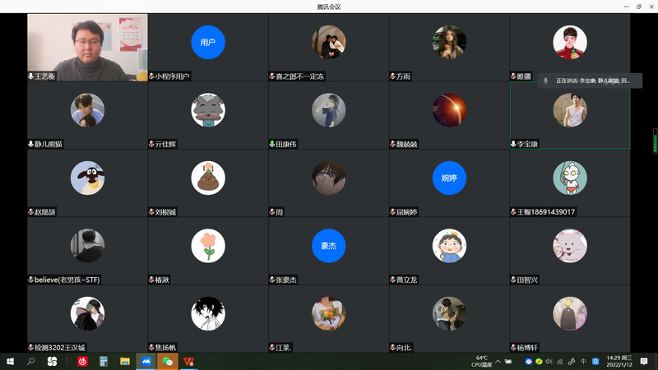
Task: Click the Tencent Meeting taskbar icon
Action: tap(146, 361)
